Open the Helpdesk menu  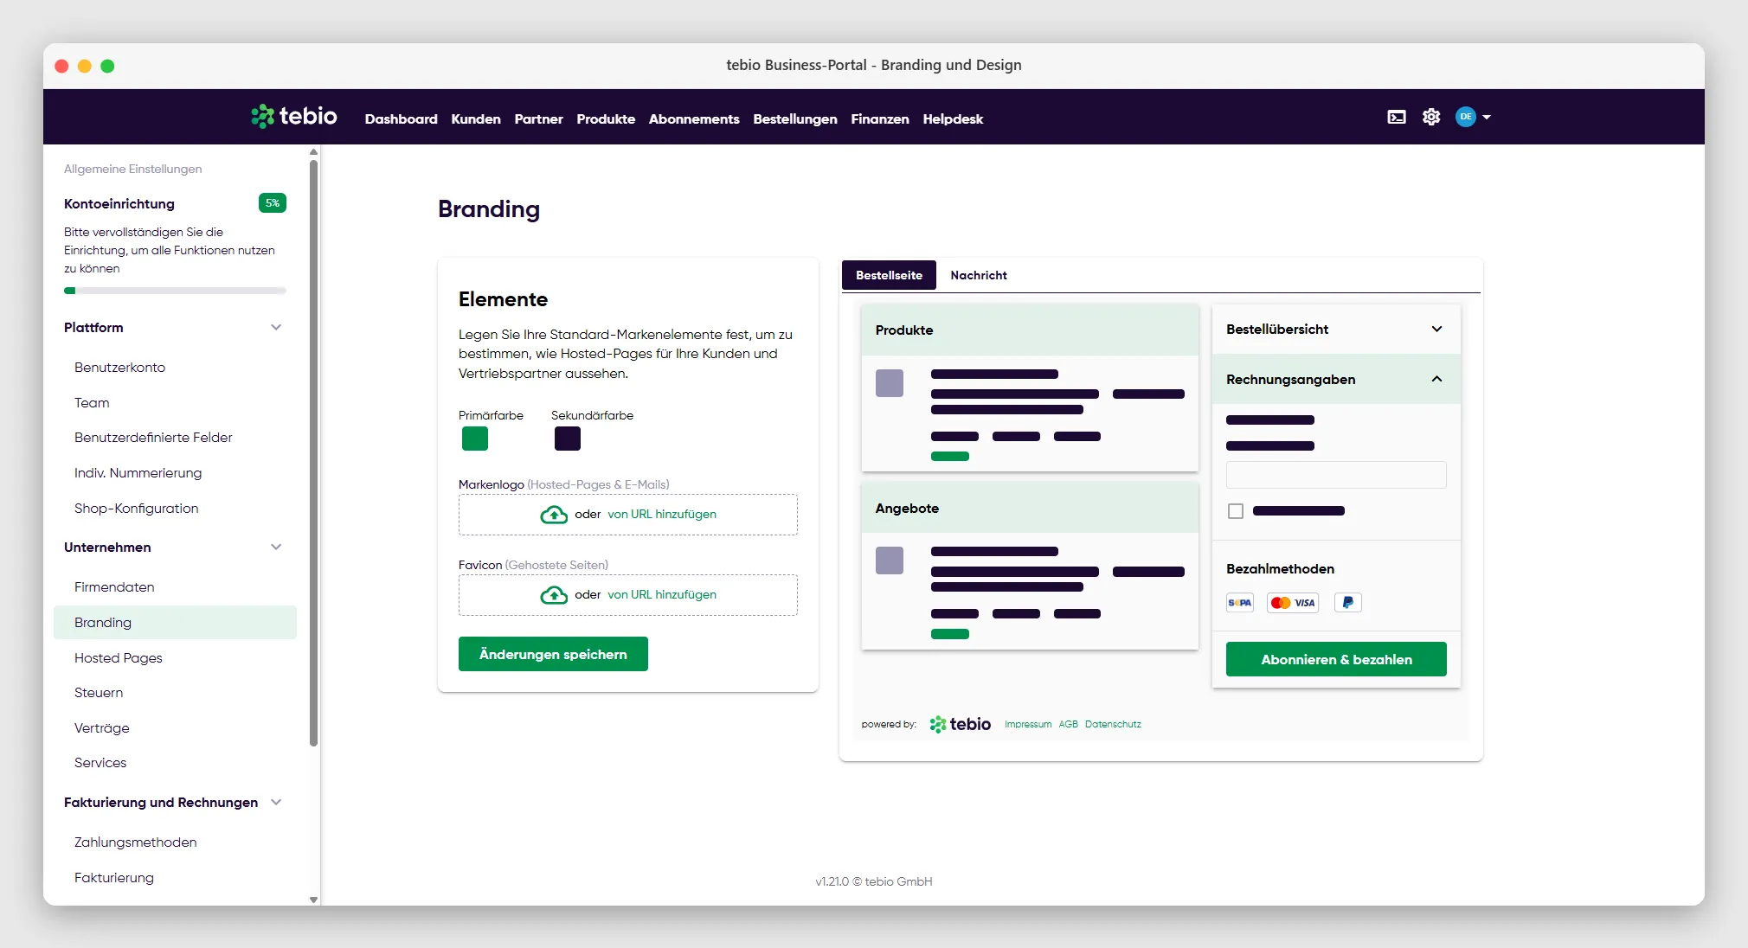953,119
